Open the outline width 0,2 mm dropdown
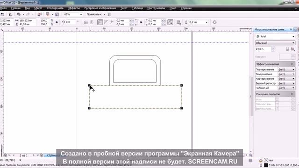The height and width of the screenshot is (168, 299). tap(206, 22)
